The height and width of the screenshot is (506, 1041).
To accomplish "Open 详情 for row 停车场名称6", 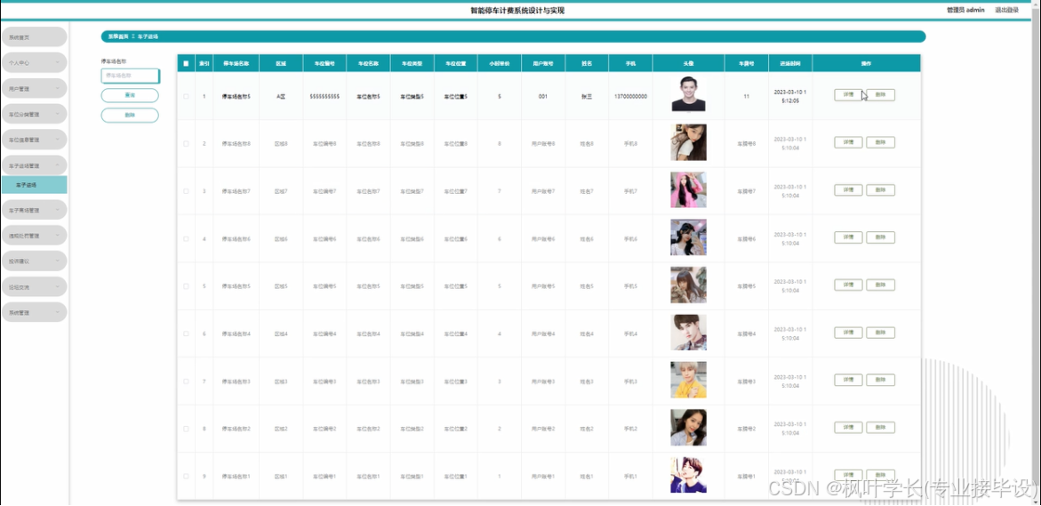I will pyautogui.click(x=848, y=237).
